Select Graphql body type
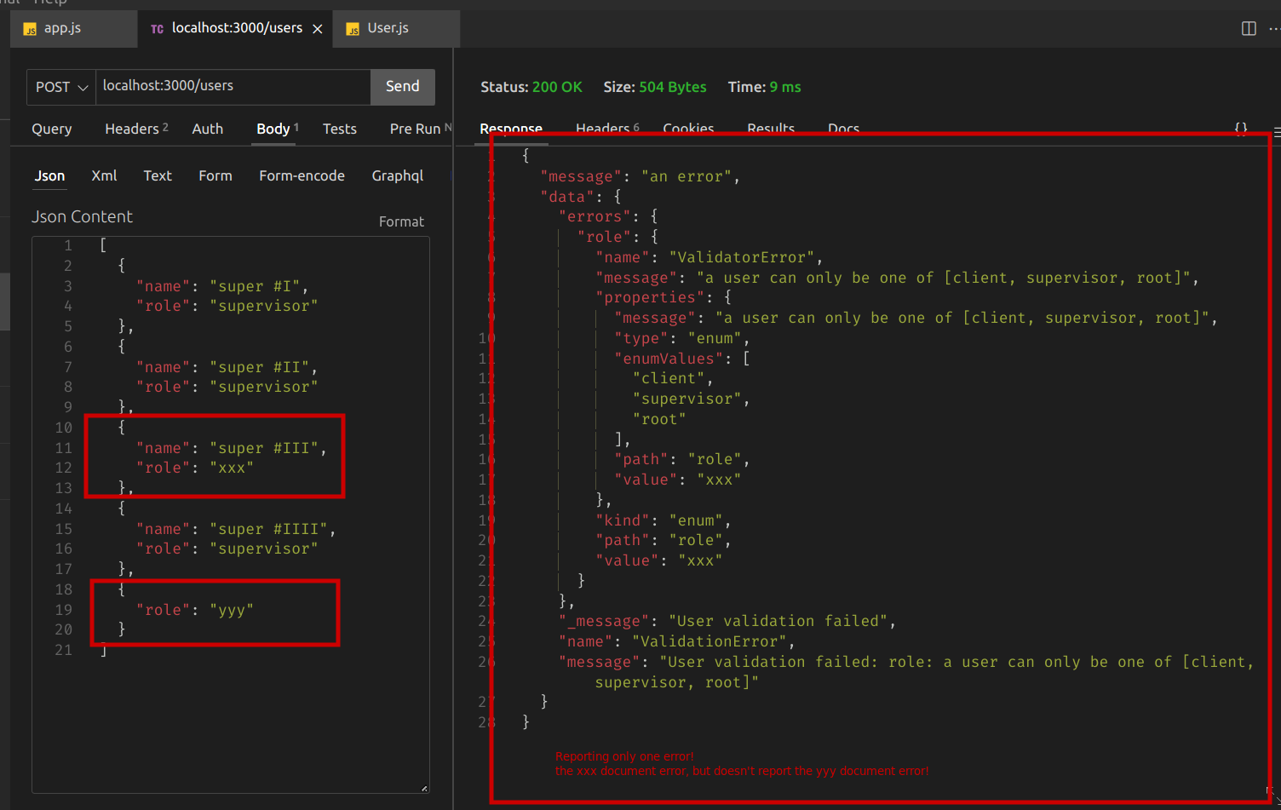The width and height of the screenshot is (1281, 810). point(398,175)
